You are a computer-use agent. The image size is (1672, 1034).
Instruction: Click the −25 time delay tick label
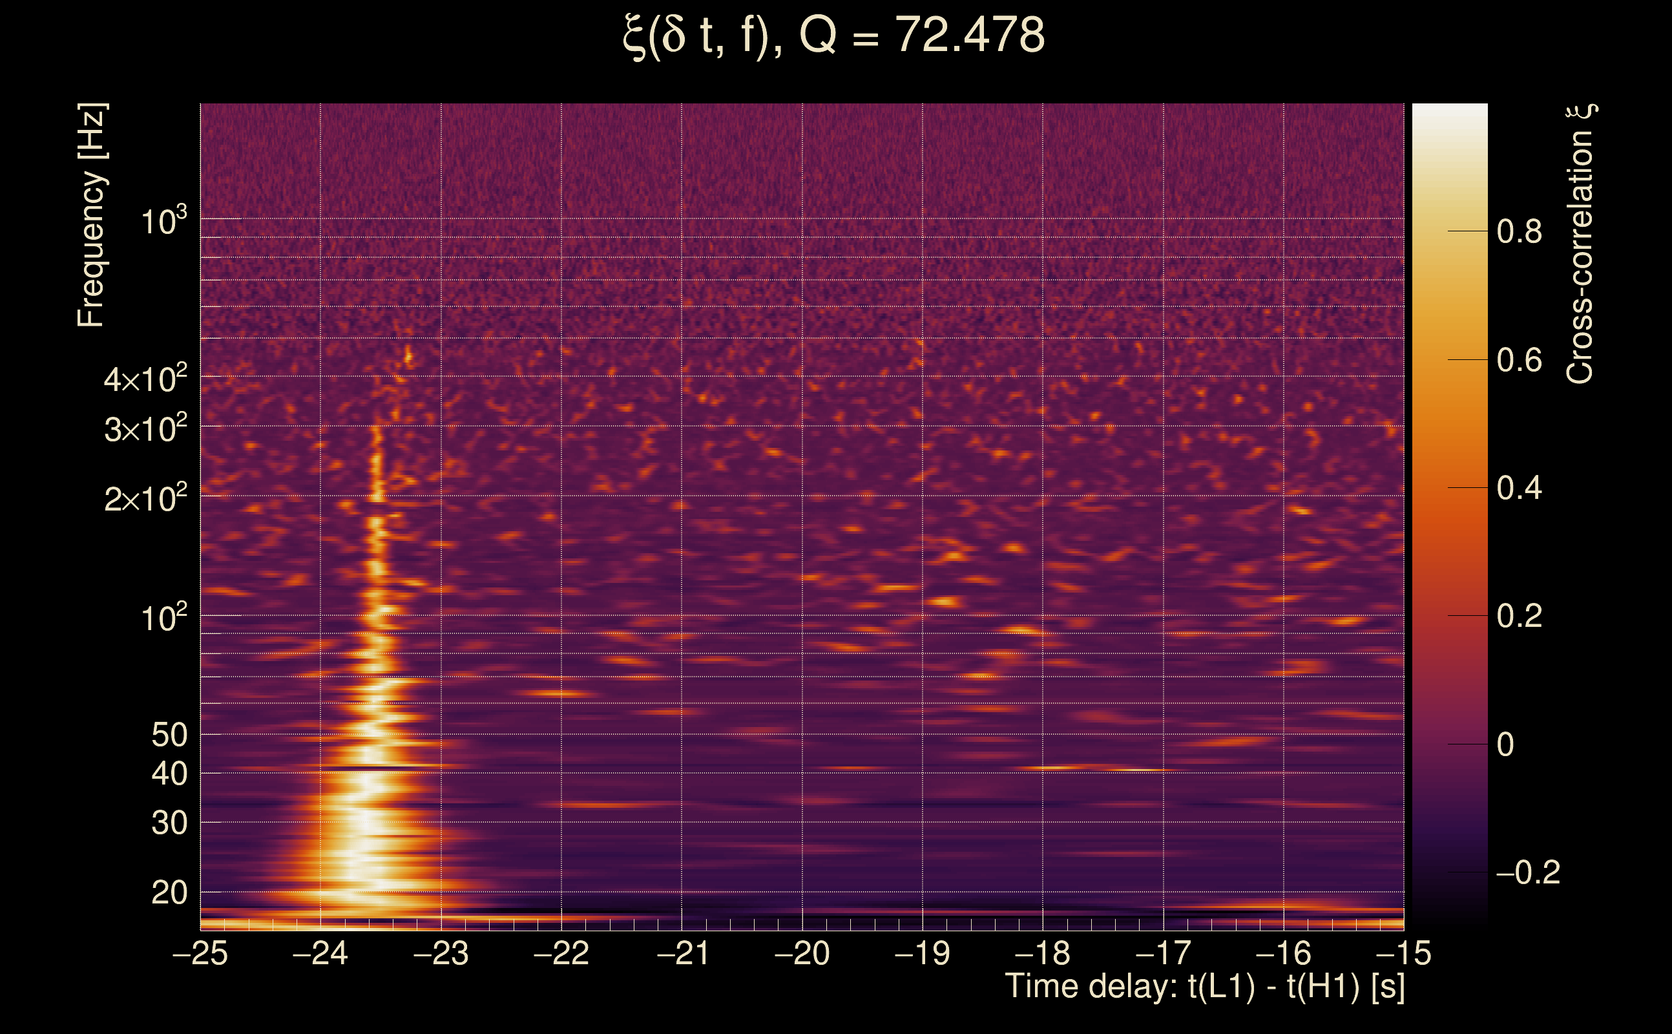[x=200, y=953]
